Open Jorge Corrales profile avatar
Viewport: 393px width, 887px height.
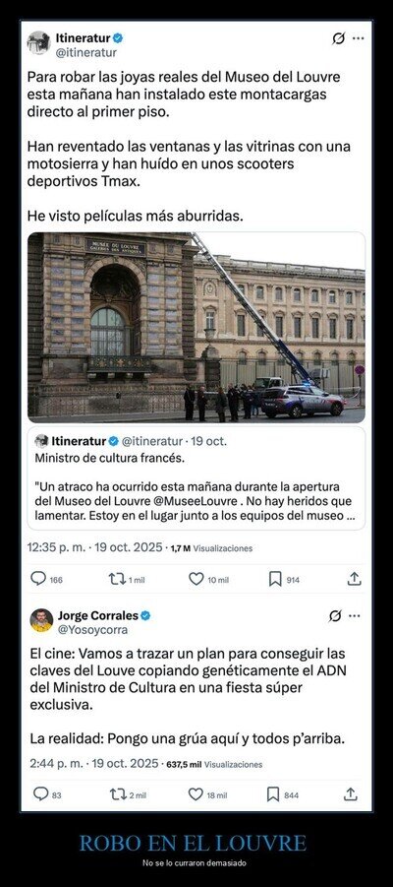pos(41,620)
